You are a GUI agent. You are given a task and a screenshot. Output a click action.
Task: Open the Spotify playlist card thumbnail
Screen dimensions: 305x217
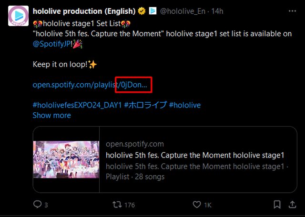(x=66, y=159)
